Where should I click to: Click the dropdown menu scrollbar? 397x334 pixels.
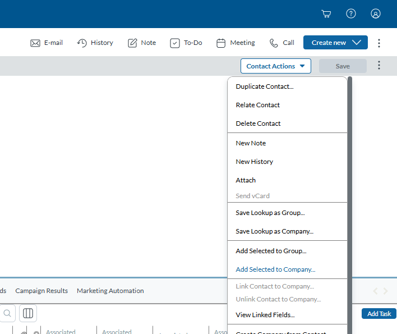pyautogui.click(x=350, y=205)
